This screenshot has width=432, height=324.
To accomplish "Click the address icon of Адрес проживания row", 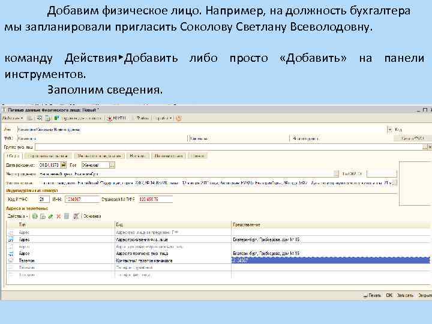I will (x=11, y=239).
